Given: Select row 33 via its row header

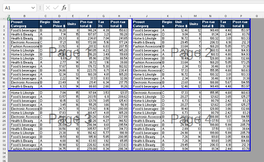Looking at the screenshot, I should [x=4, y=149].
